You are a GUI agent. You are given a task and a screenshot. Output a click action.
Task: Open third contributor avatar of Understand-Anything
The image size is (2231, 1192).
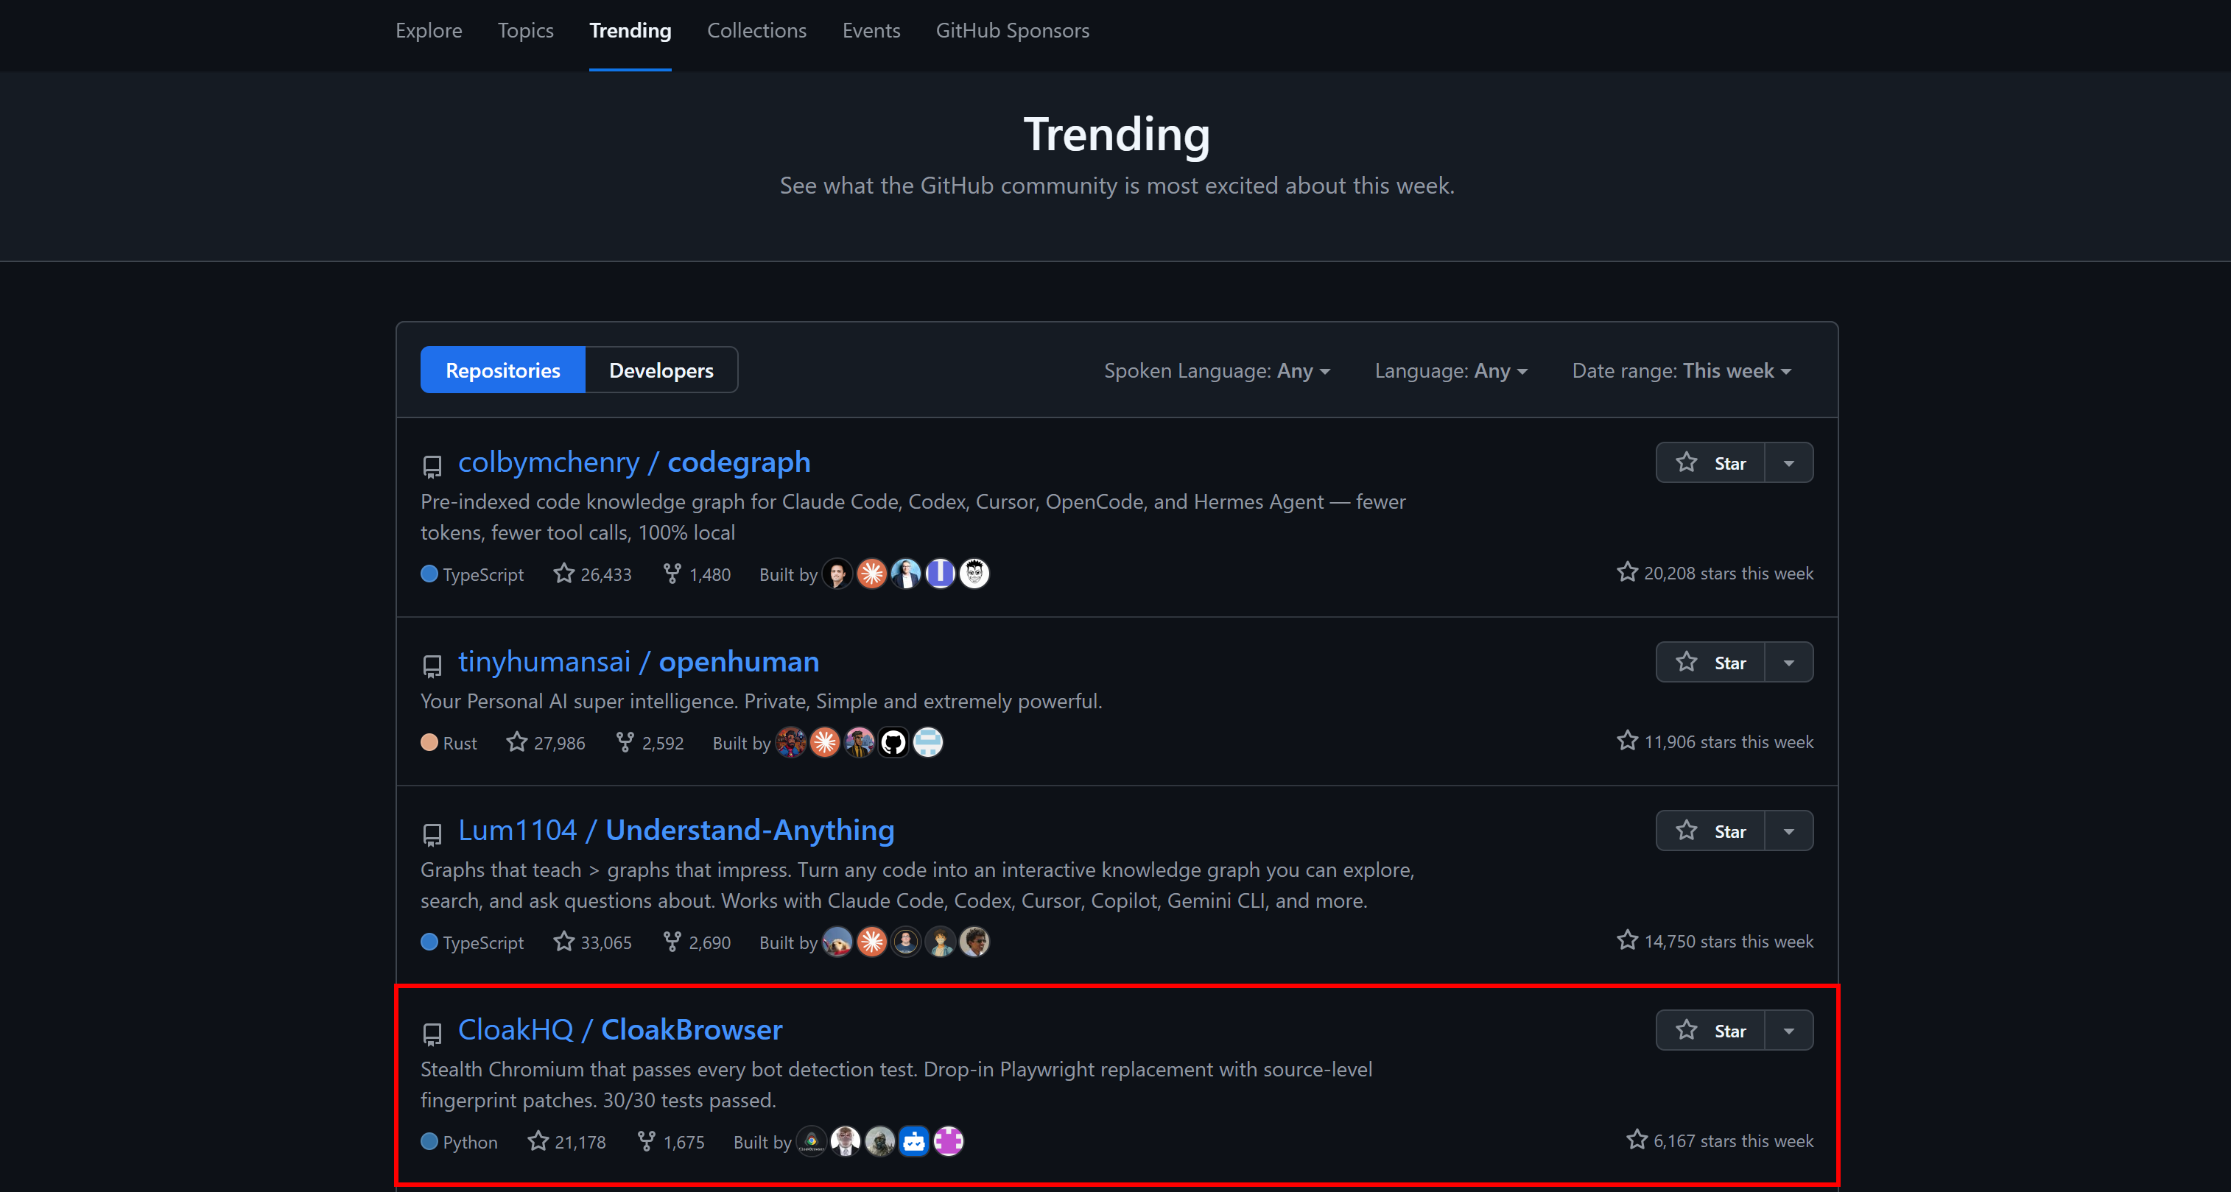pyautogui.click(x=906, y=941)
